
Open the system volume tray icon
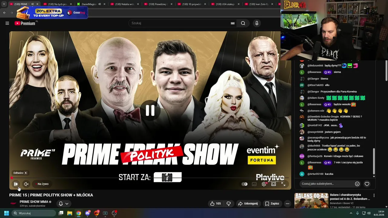click(x=369, y=213)
